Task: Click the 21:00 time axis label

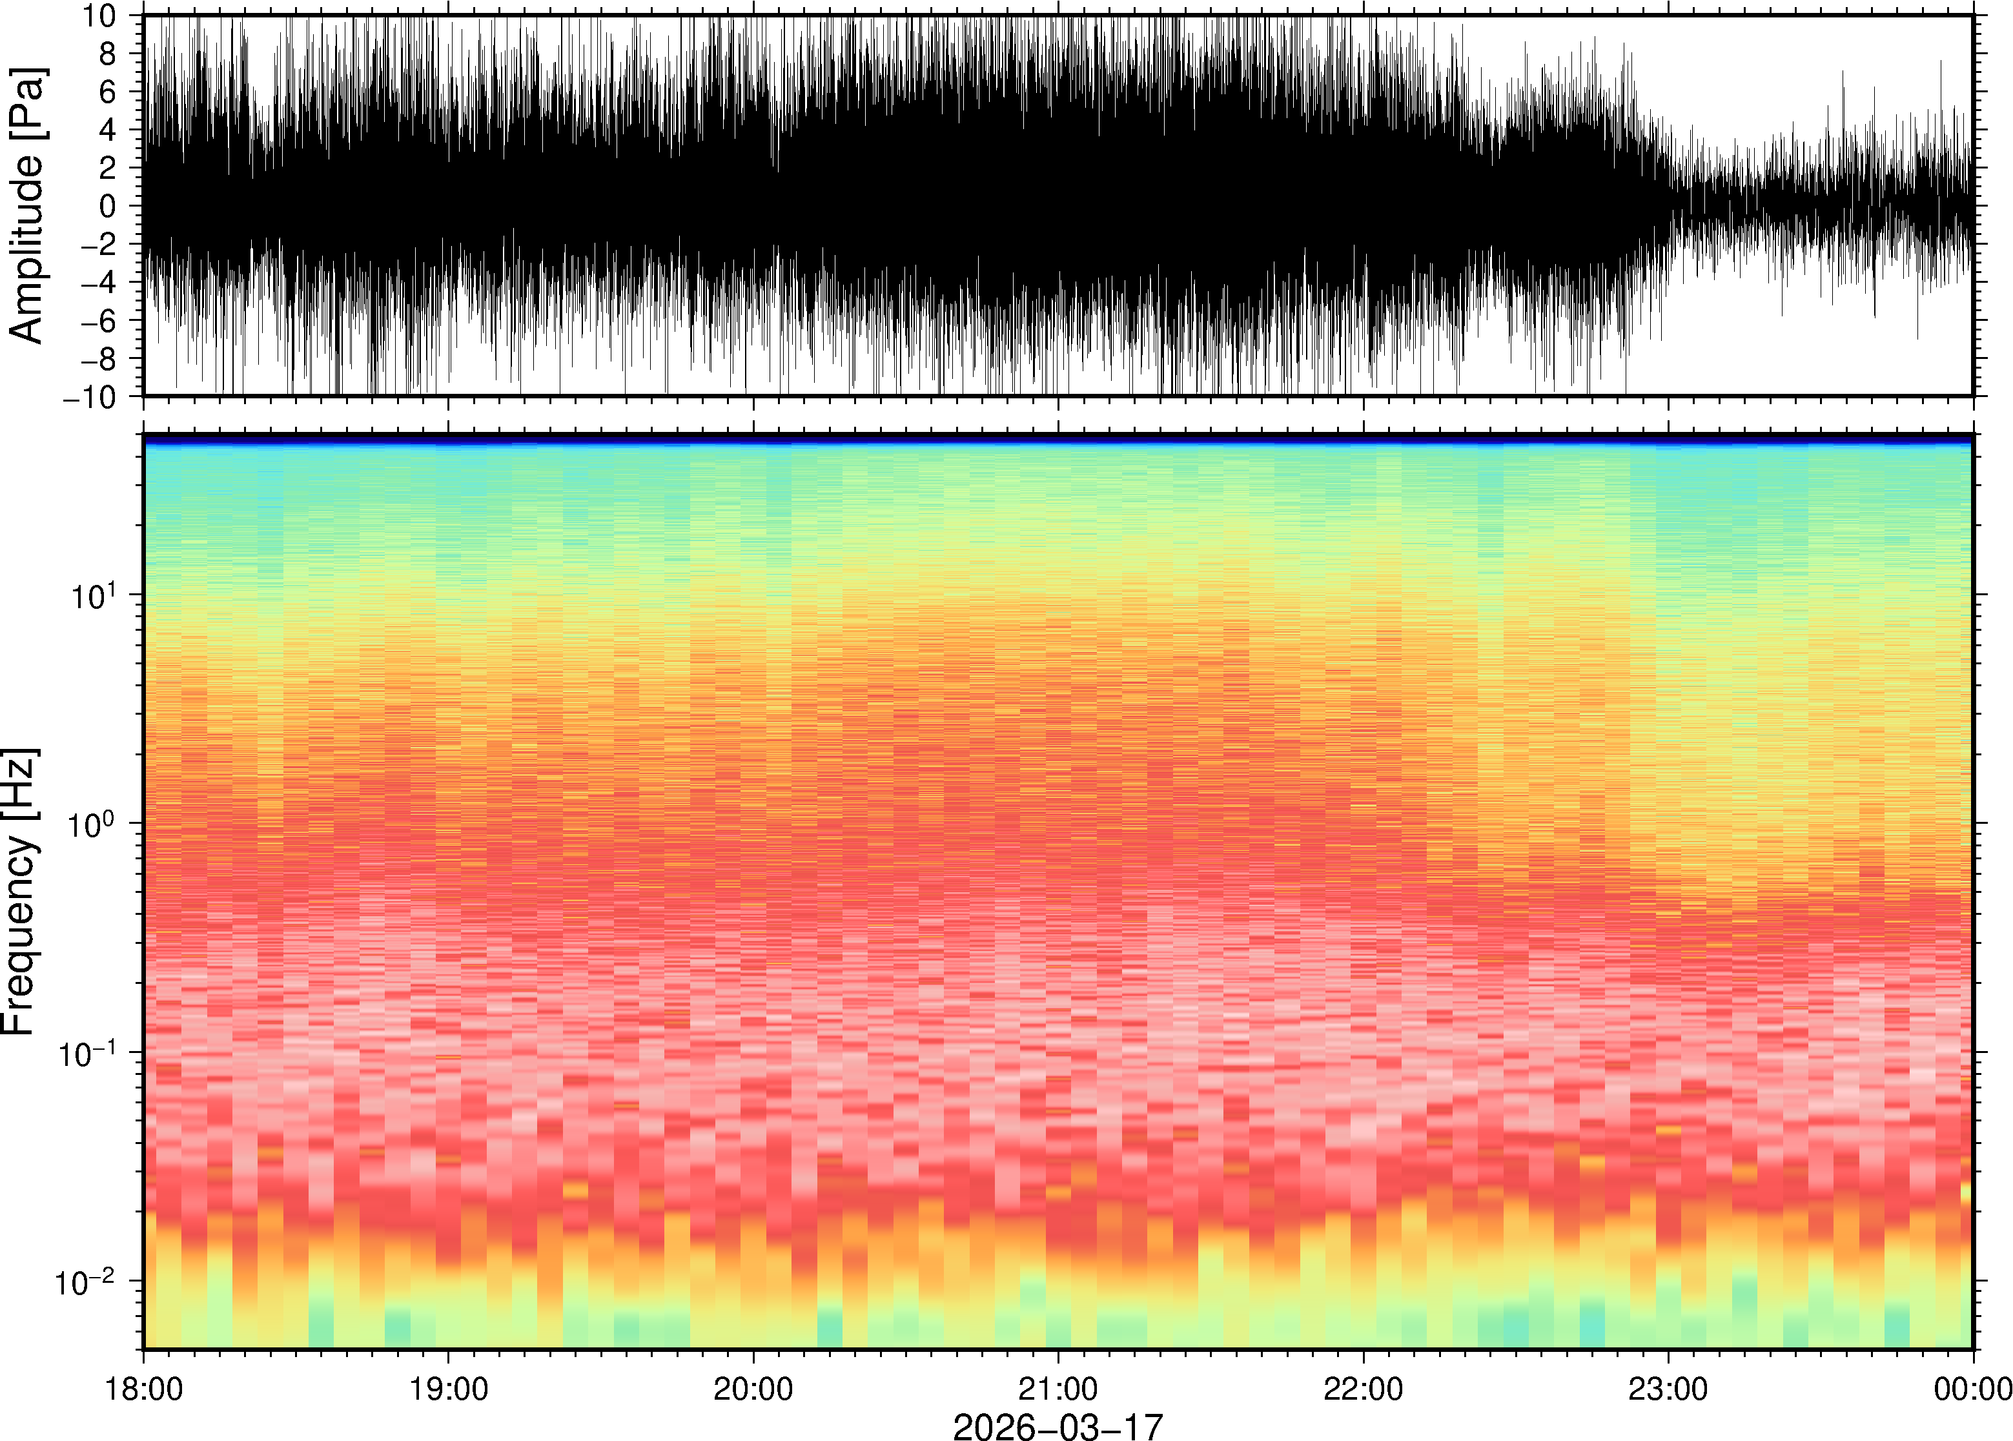Action: pos(1058,1388)
